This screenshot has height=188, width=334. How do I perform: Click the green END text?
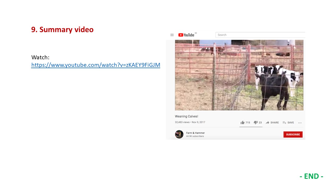pos(311,176)
